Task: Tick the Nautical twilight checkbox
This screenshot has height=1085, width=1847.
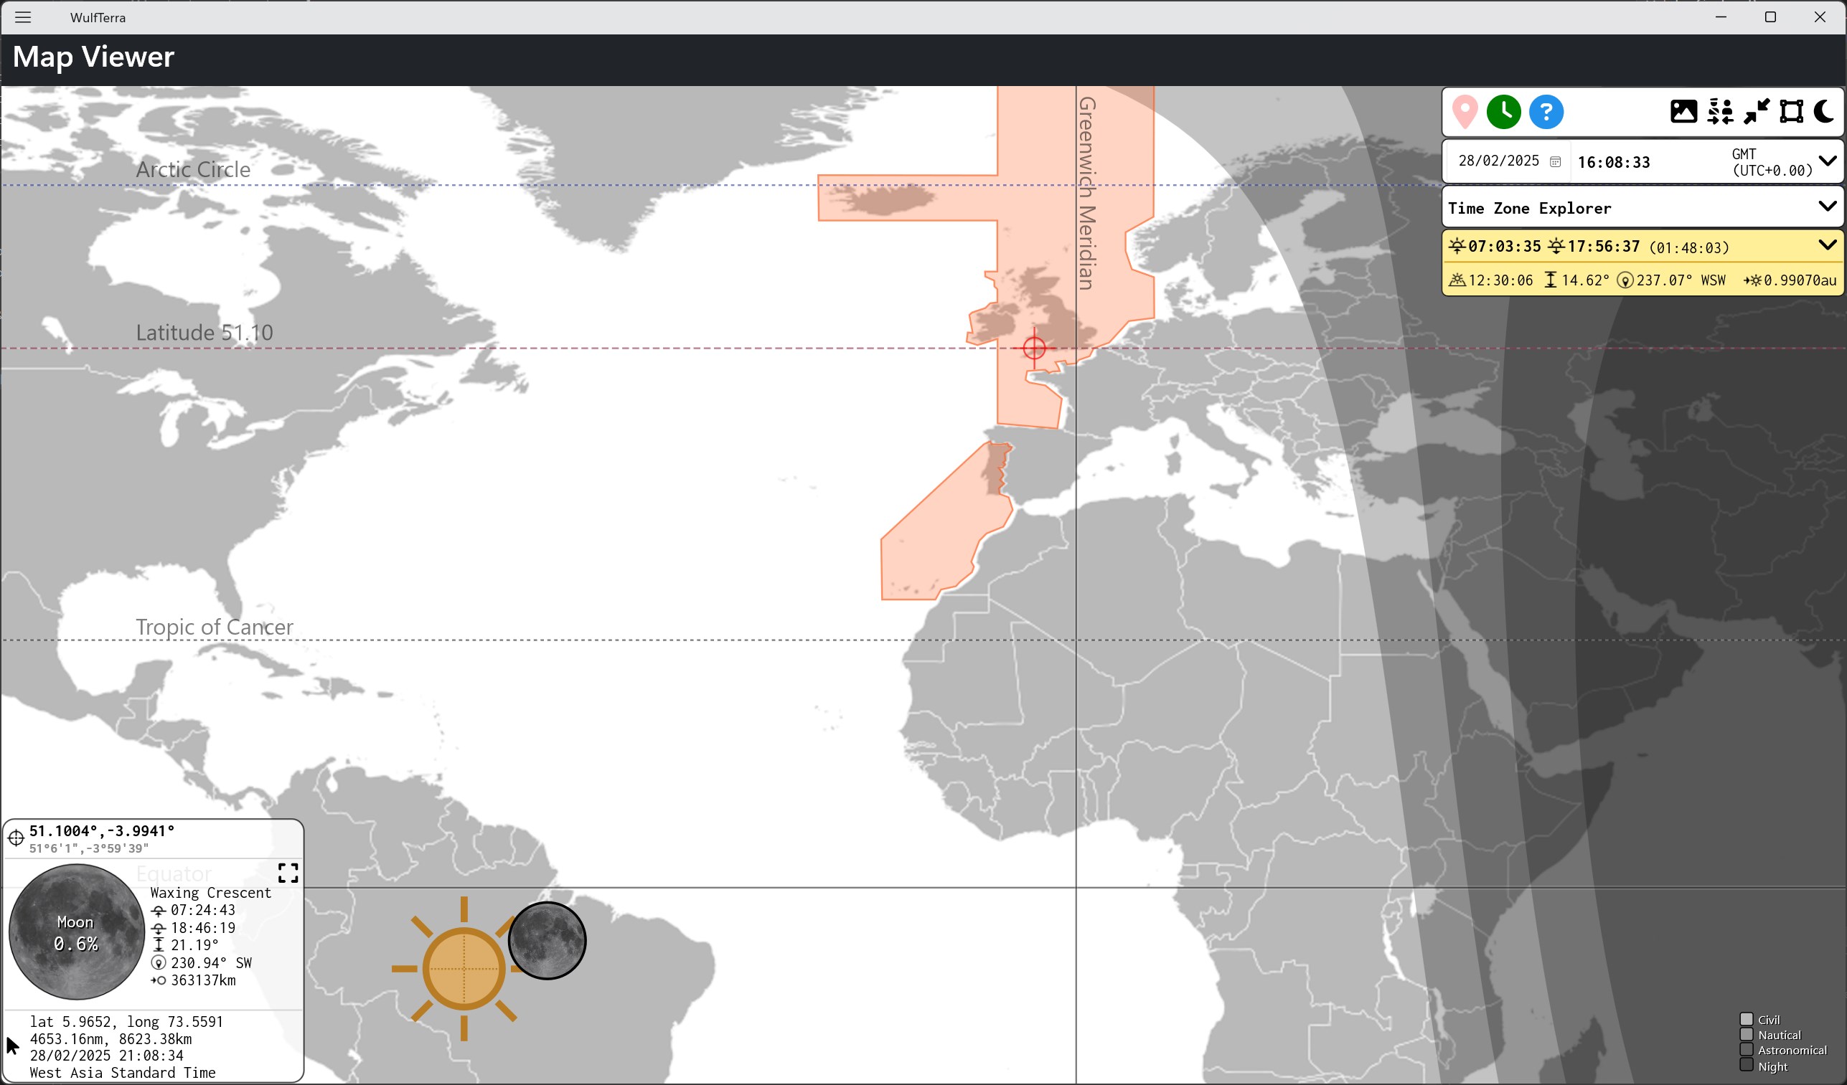Action: (1747, 1035)
